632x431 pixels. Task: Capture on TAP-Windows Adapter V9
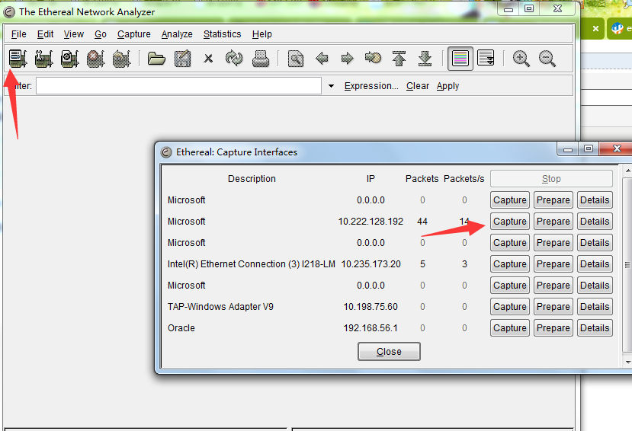(x=509, y=307)
